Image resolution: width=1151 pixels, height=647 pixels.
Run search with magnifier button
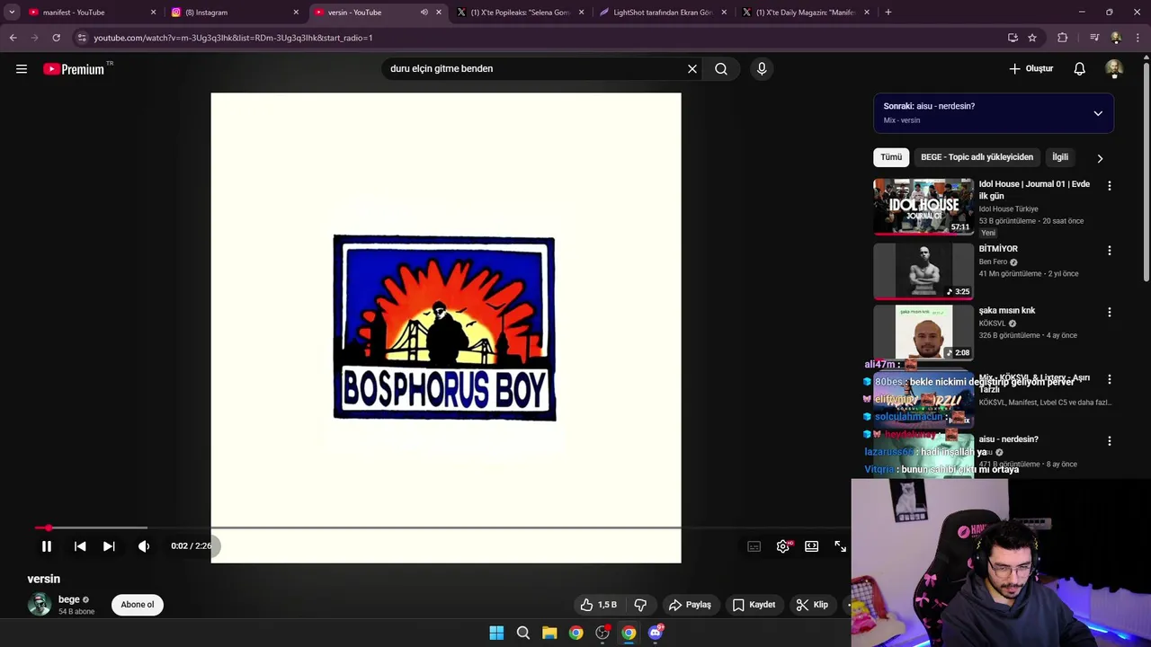[721, 69]
